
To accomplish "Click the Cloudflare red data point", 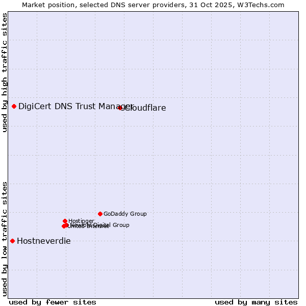I will 120,108.
